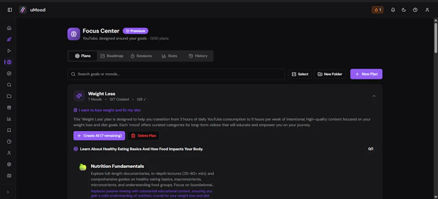The width and height of the screenshot is (438, 199).
Task: Open the rocket icon in sidebar
Action: coord(9,39)
